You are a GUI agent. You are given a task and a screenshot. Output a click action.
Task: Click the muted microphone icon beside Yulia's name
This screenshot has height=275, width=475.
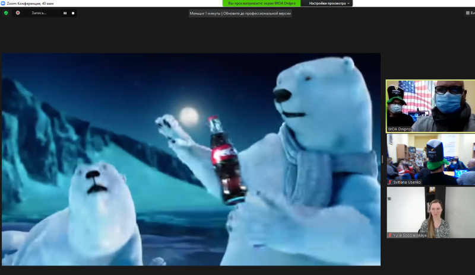(390, 235)
